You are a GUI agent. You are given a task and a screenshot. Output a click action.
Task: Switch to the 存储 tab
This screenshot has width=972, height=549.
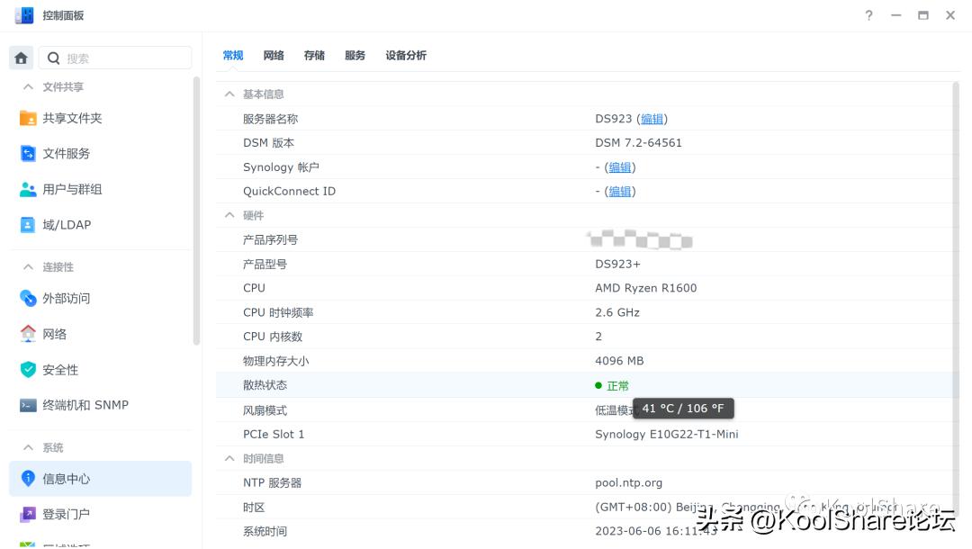pos(314,55)
